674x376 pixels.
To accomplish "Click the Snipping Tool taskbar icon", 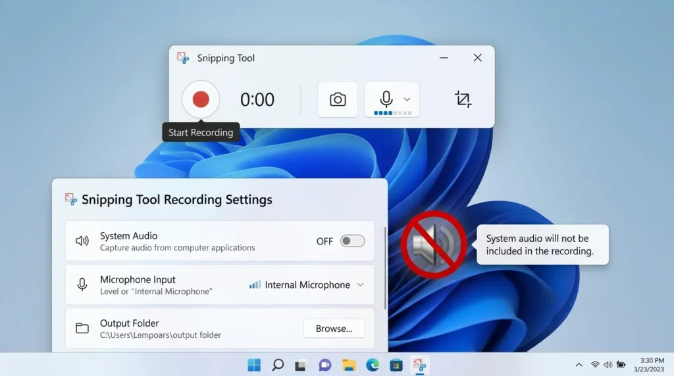I will coord(419,365).
